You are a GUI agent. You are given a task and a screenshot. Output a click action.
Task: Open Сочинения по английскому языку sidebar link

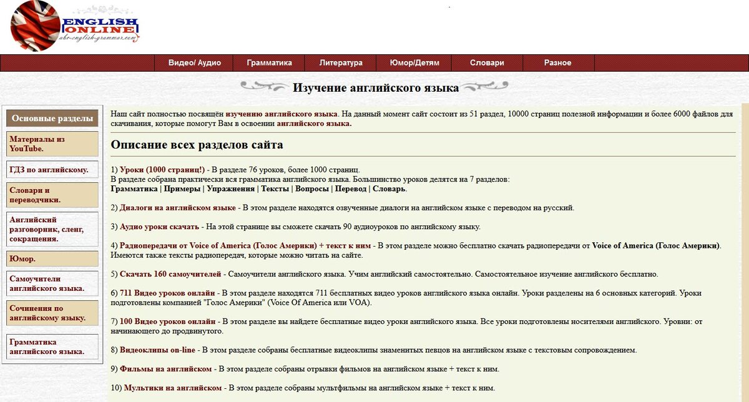(52, 313)
